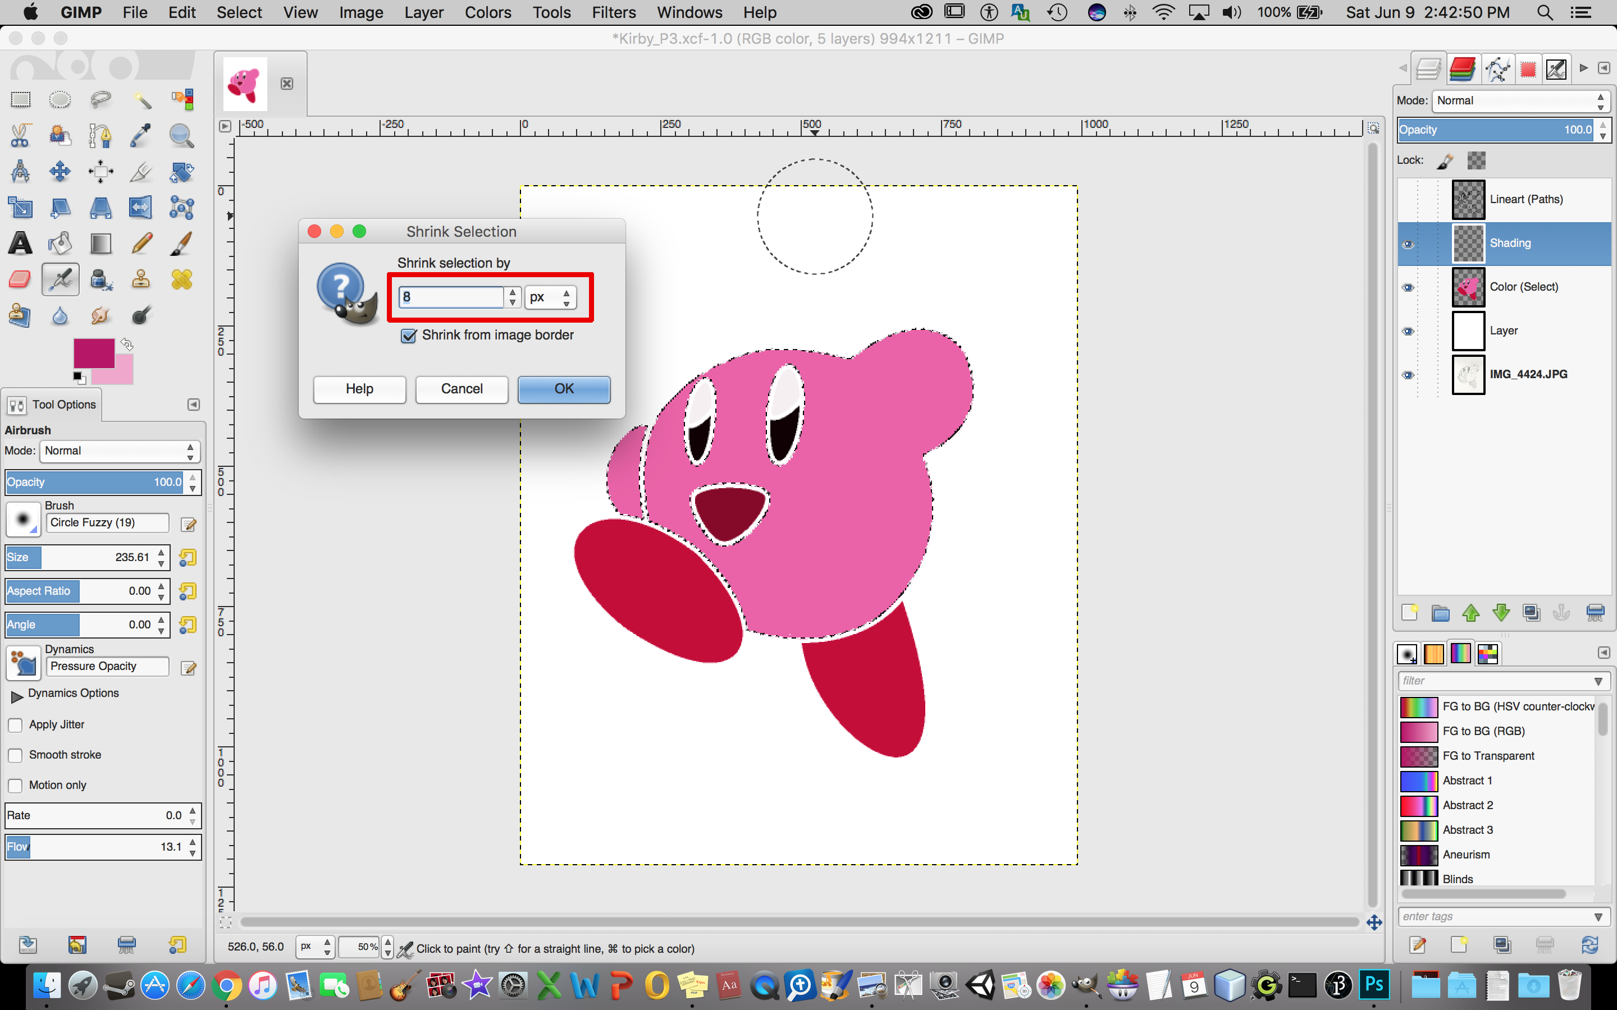
Task: Select the Paintbrush tool
Action: [181, 243]
